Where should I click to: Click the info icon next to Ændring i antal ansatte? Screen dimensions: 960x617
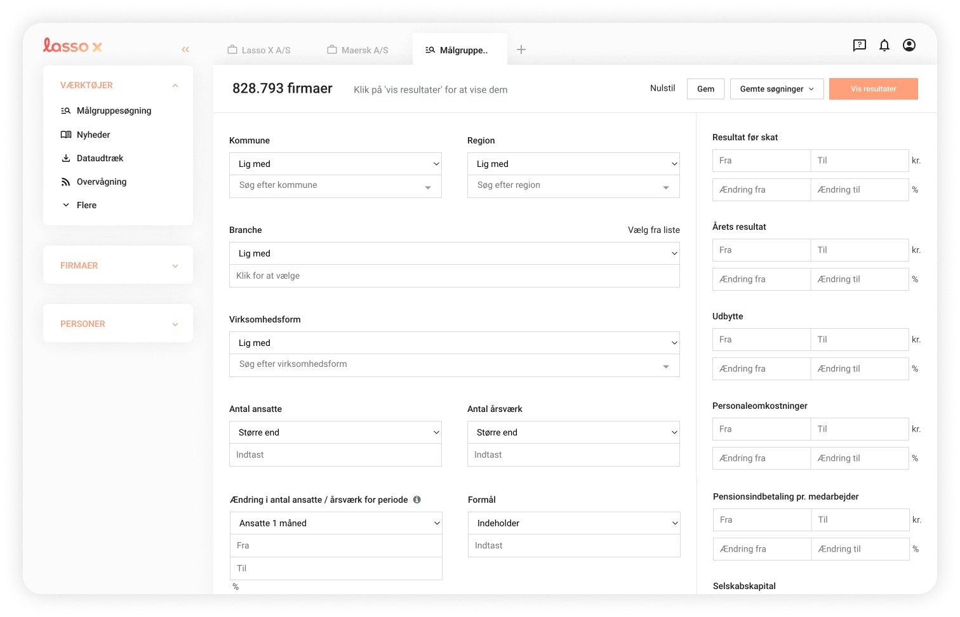[x=417, y=500]
